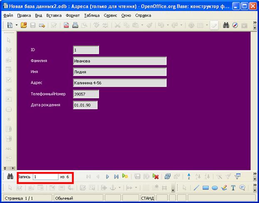259x203 pixels.
Task: Open the Файл menu
Action: click(x=8, y=15)
